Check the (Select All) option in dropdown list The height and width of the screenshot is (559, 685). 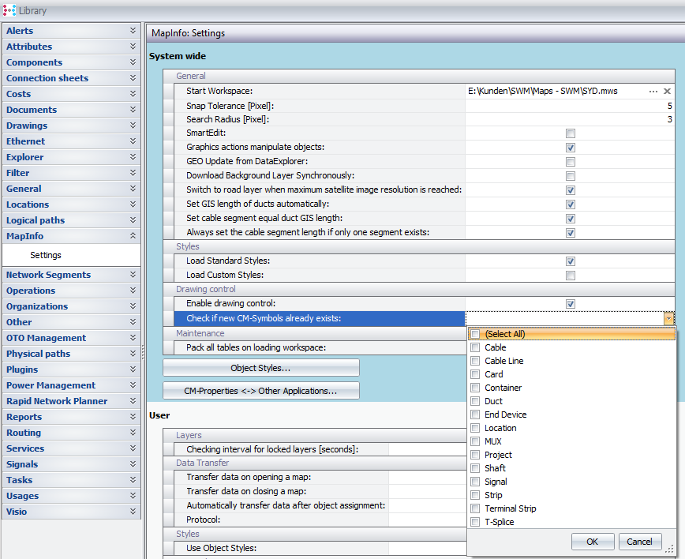475,334
